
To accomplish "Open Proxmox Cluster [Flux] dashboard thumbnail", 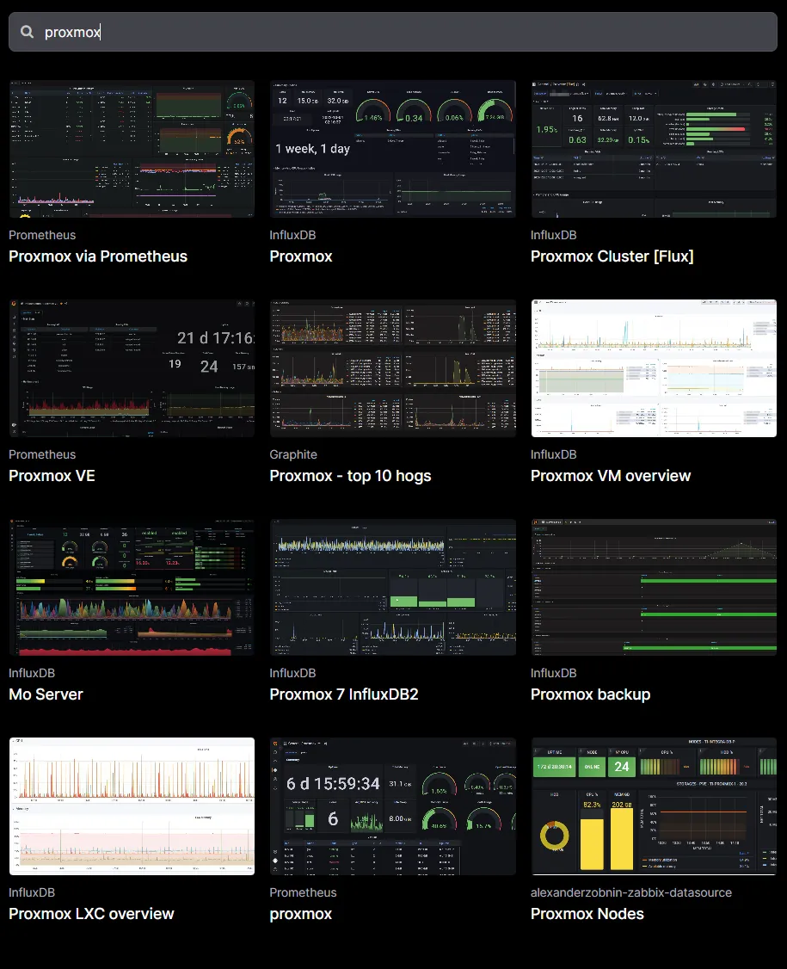I will (x=654, y=148).
